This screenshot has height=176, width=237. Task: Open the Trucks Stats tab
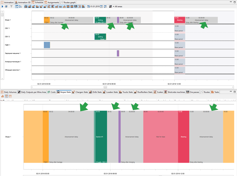coord(126,92)
